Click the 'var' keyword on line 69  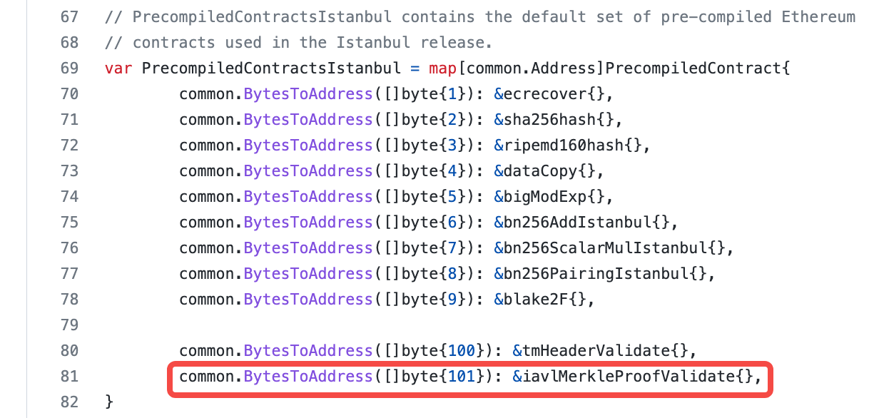(x=118, y=68)
